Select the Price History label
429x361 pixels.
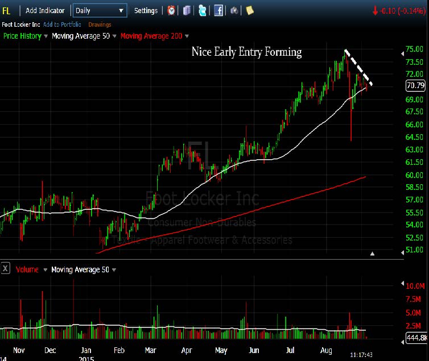22,36
